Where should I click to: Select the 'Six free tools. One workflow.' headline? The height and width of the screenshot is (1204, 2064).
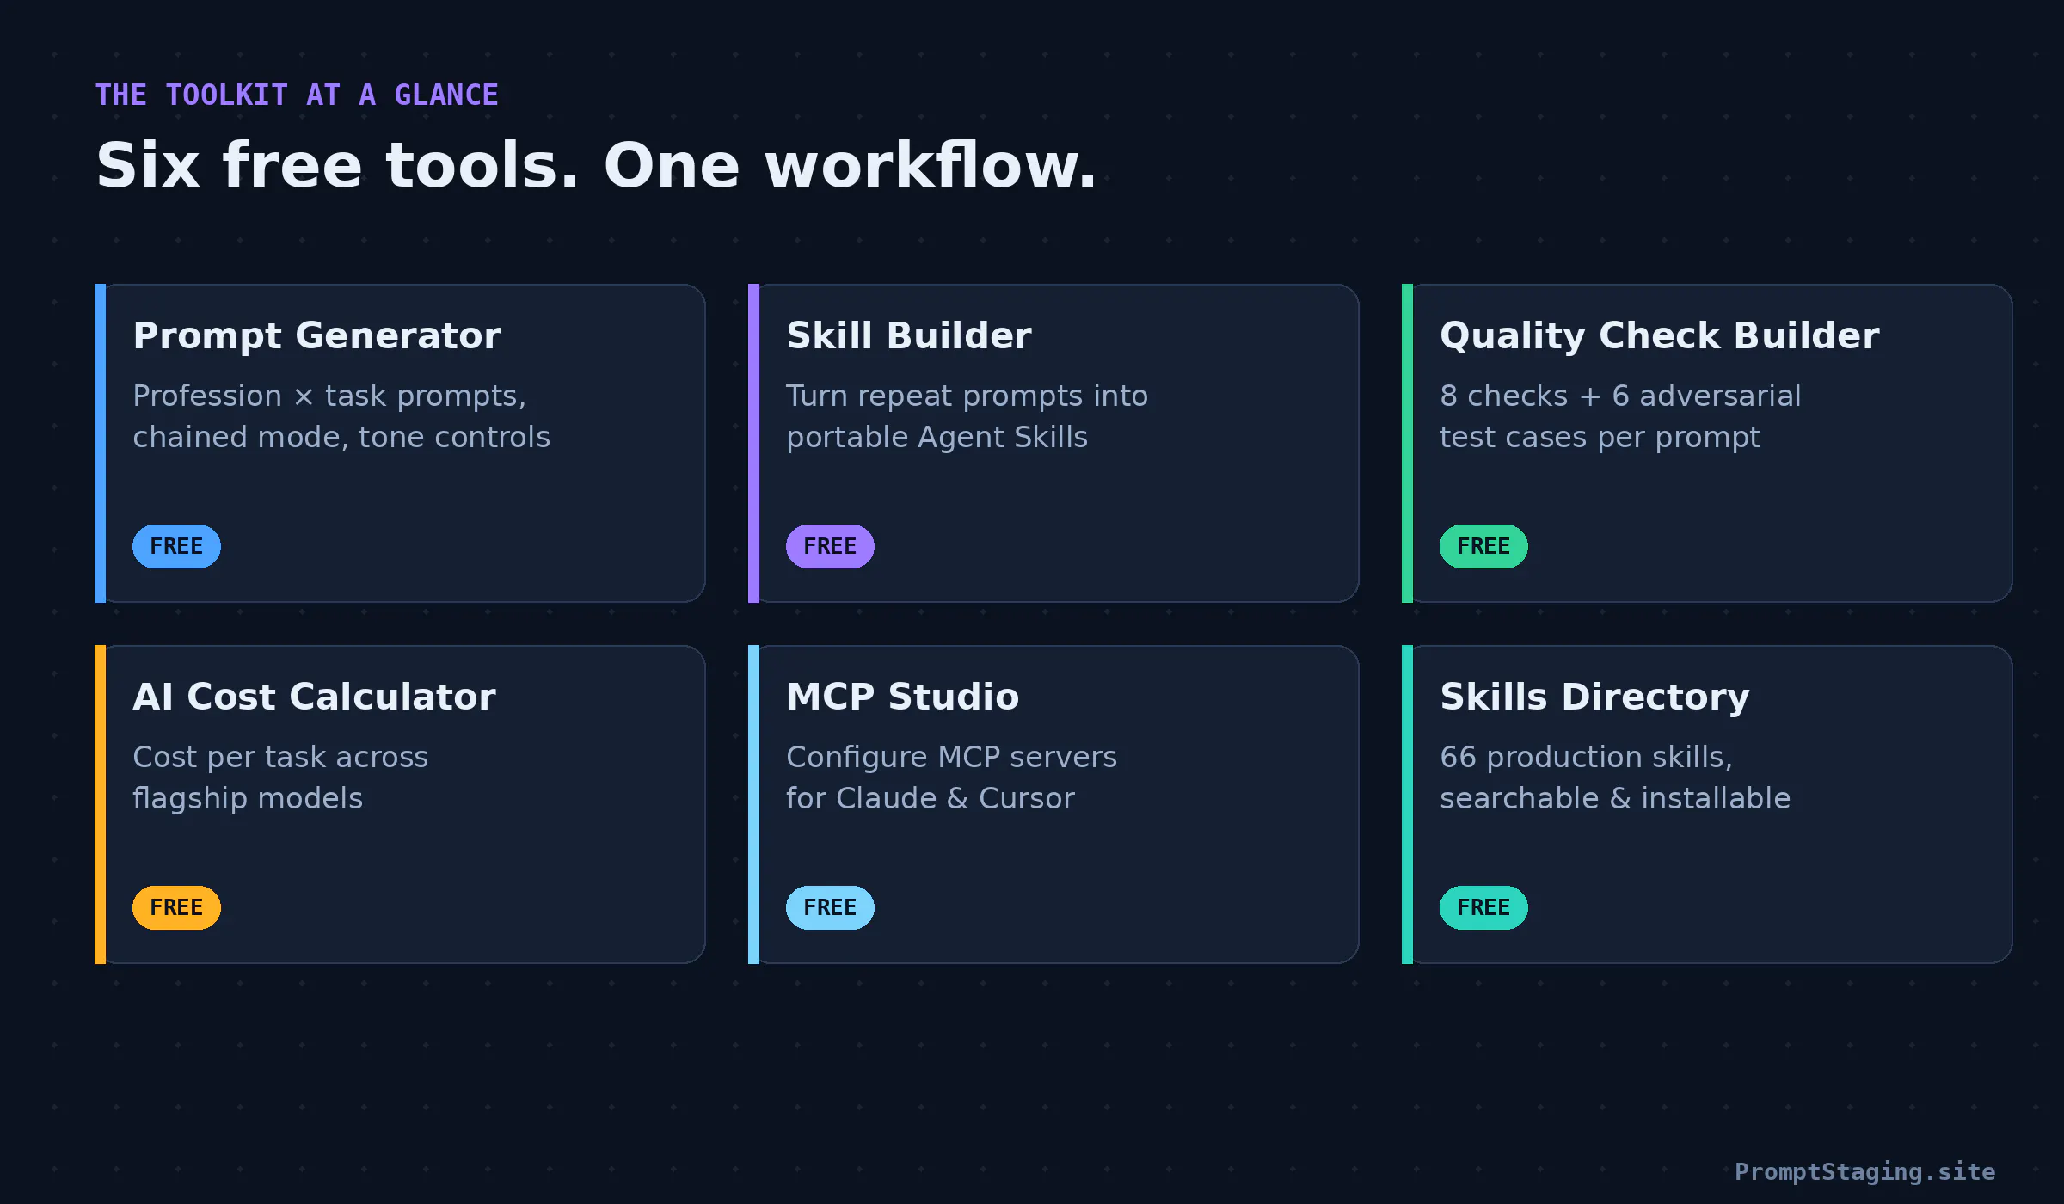click(x=597, y=165)
